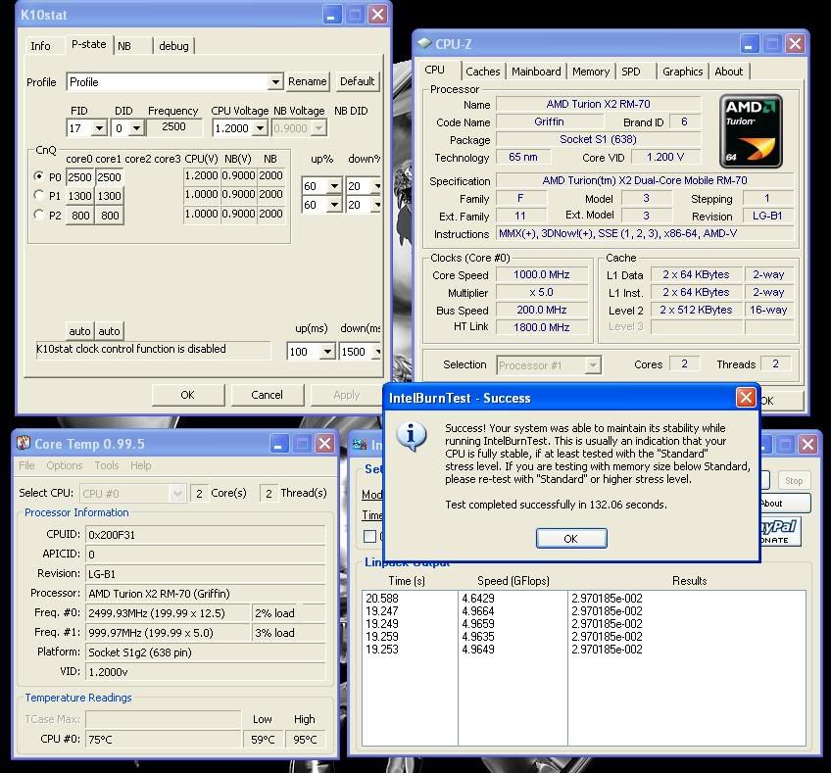
Task: Click the PayPal Donate image in IntelBurnTest
Action: [782, 533]
